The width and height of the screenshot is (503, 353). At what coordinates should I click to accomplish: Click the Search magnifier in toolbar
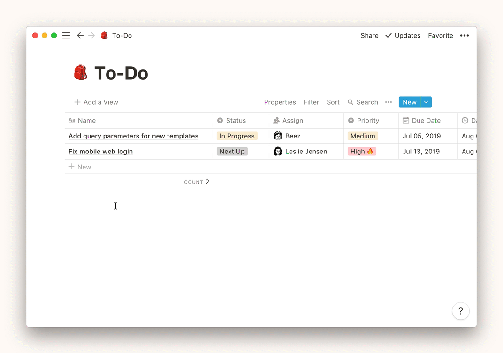point(351,102)
